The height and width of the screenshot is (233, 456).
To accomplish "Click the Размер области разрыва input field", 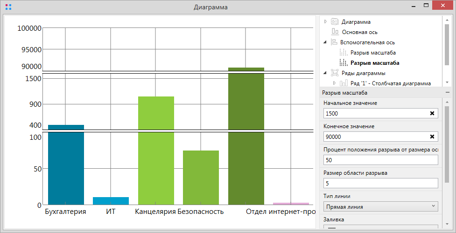I will point(380,183).
